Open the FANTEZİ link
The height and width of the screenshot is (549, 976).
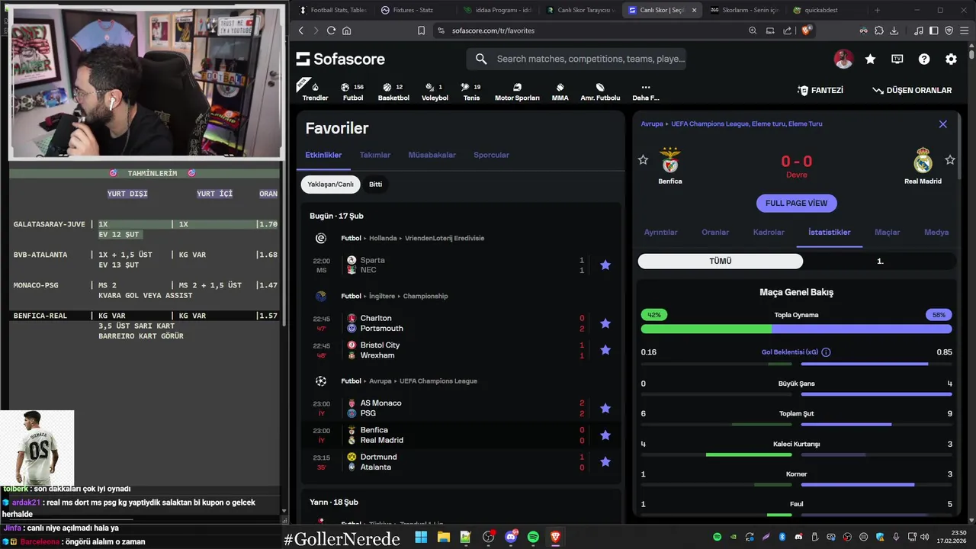(820, 90)
